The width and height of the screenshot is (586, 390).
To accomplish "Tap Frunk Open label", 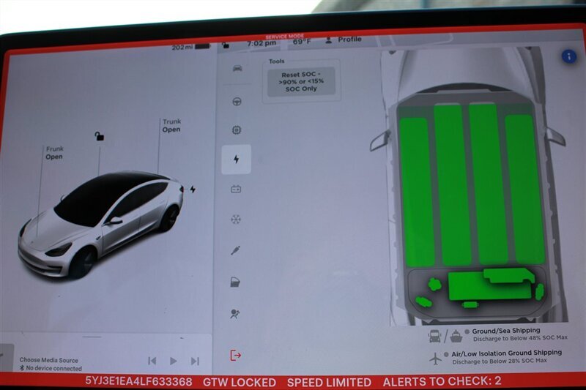I will (x=54, y=153).
